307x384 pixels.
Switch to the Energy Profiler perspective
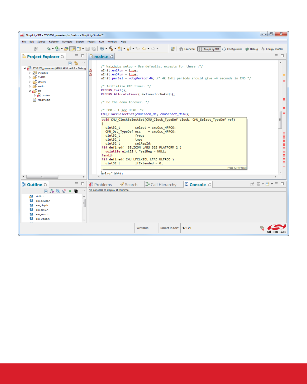click(272, 49)
